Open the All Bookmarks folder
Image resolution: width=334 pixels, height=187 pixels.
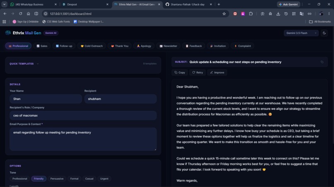click(x=320, y=21)
